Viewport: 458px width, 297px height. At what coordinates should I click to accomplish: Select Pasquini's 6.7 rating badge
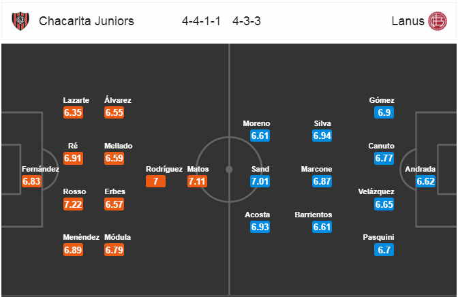coord(384,250)
